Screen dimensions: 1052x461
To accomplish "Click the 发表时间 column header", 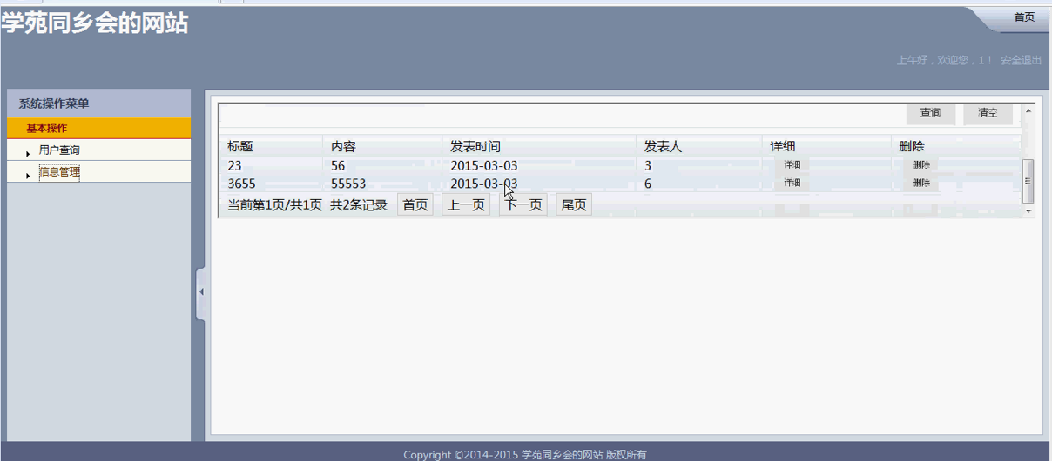I will coord(475,147).
